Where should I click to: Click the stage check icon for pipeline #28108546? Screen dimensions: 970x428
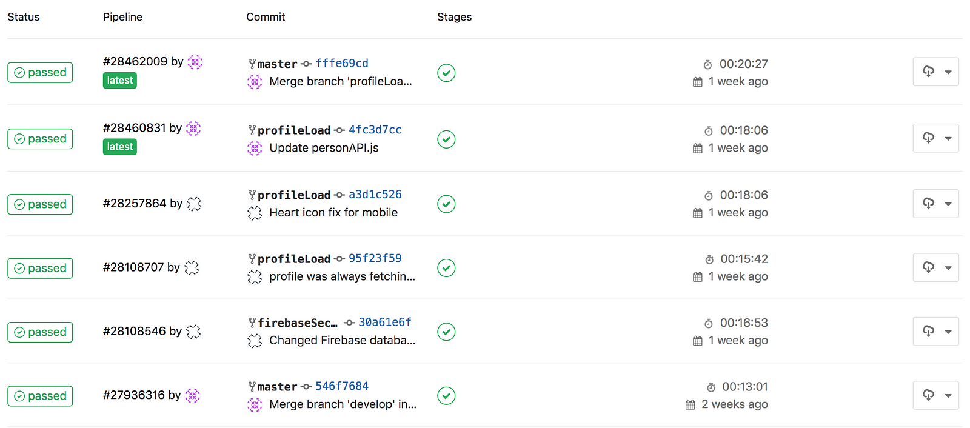[x=446, y=332]
